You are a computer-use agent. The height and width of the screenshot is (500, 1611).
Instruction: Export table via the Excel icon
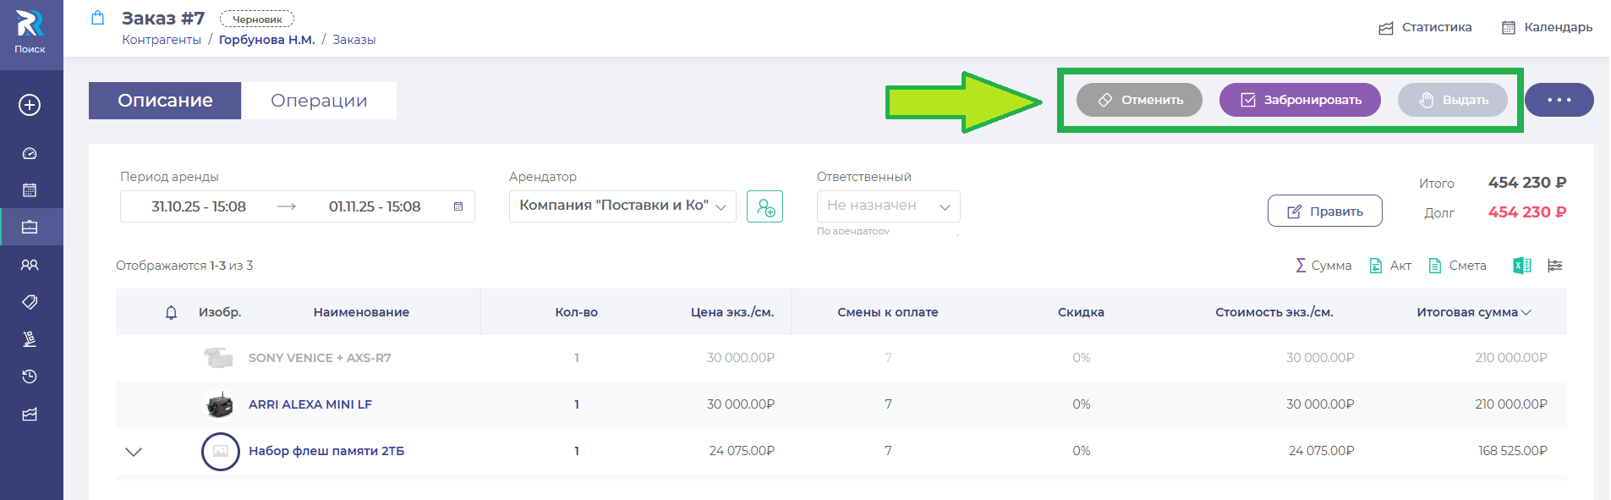[1521, 266]
